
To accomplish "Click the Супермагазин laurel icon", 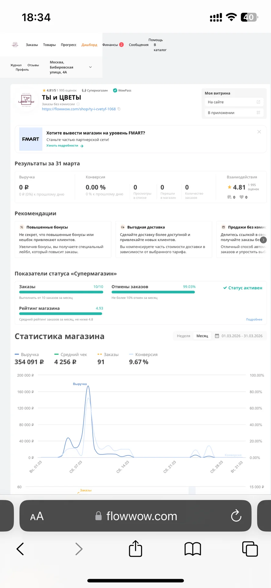I will click(x=84, y=90).
